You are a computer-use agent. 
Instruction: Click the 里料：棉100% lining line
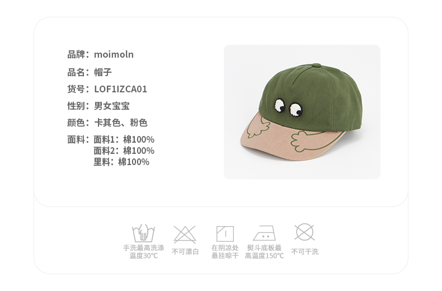(121, 162)
